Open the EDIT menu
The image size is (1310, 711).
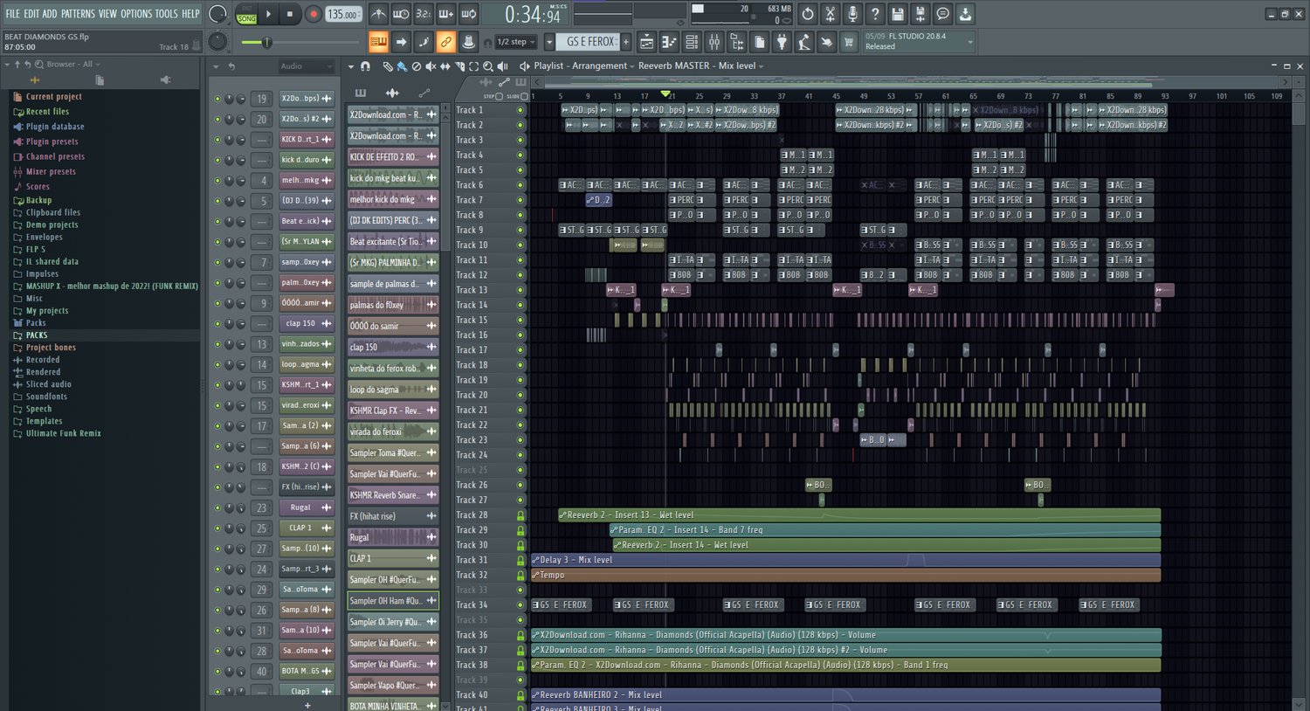[31, 14]
